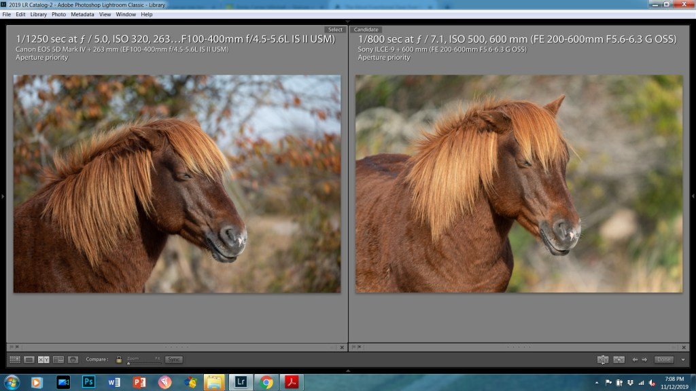Image resolution: width=696 pixels, height=391 pixels.
Task: Click the Swap select and candidate icon
Action: click(602, 359)
